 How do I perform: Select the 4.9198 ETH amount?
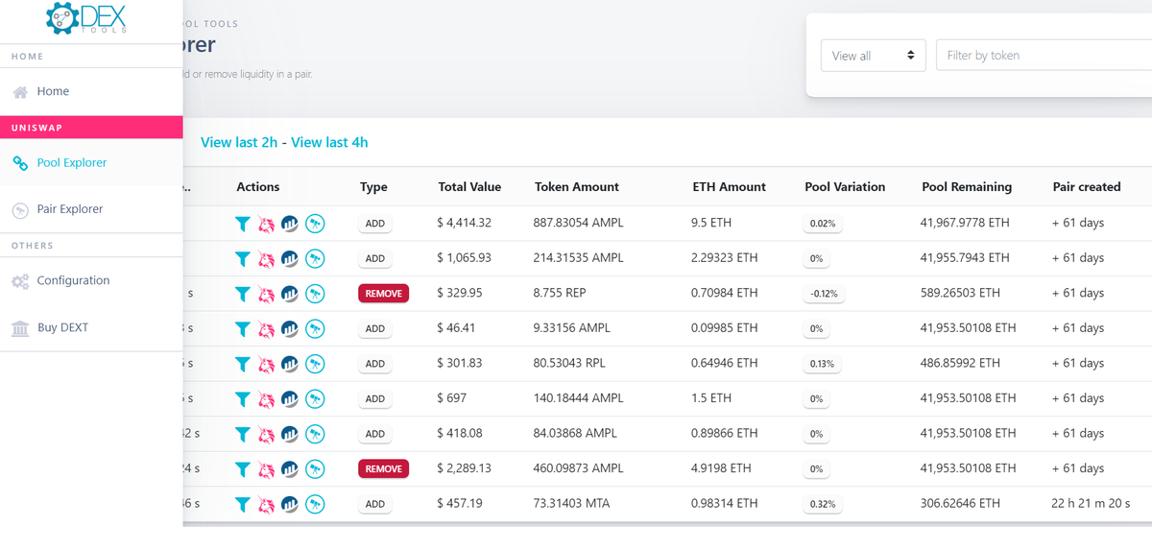(x=723, y=468)
